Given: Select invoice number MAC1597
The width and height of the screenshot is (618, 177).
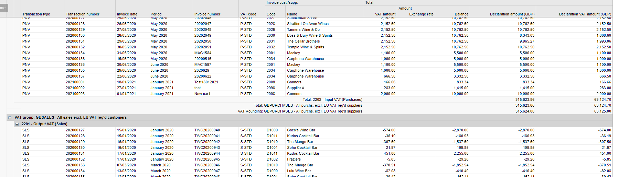Looking at the screenshot, I should tap(203, 64).
